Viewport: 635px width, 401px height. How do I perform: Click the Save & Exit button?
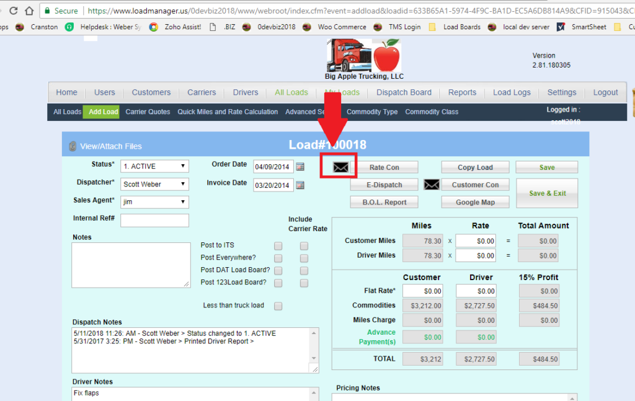coord(546,193)
